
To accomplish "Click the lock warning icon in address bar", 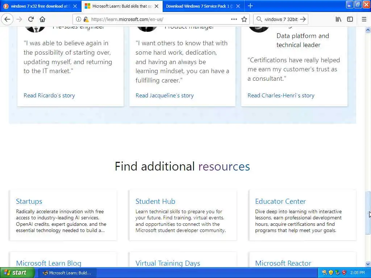I will pyautogui.click(x=86, y=20).
